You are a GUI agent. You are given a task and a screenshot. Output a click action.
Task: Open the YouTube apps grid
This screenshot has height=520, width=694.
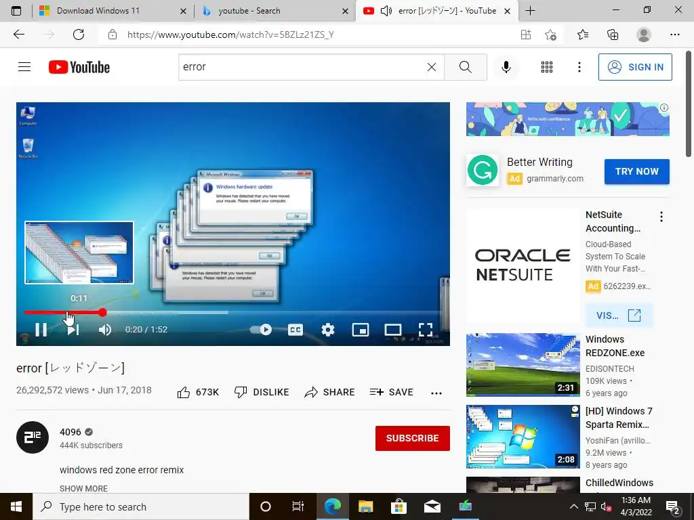point(547,67)
